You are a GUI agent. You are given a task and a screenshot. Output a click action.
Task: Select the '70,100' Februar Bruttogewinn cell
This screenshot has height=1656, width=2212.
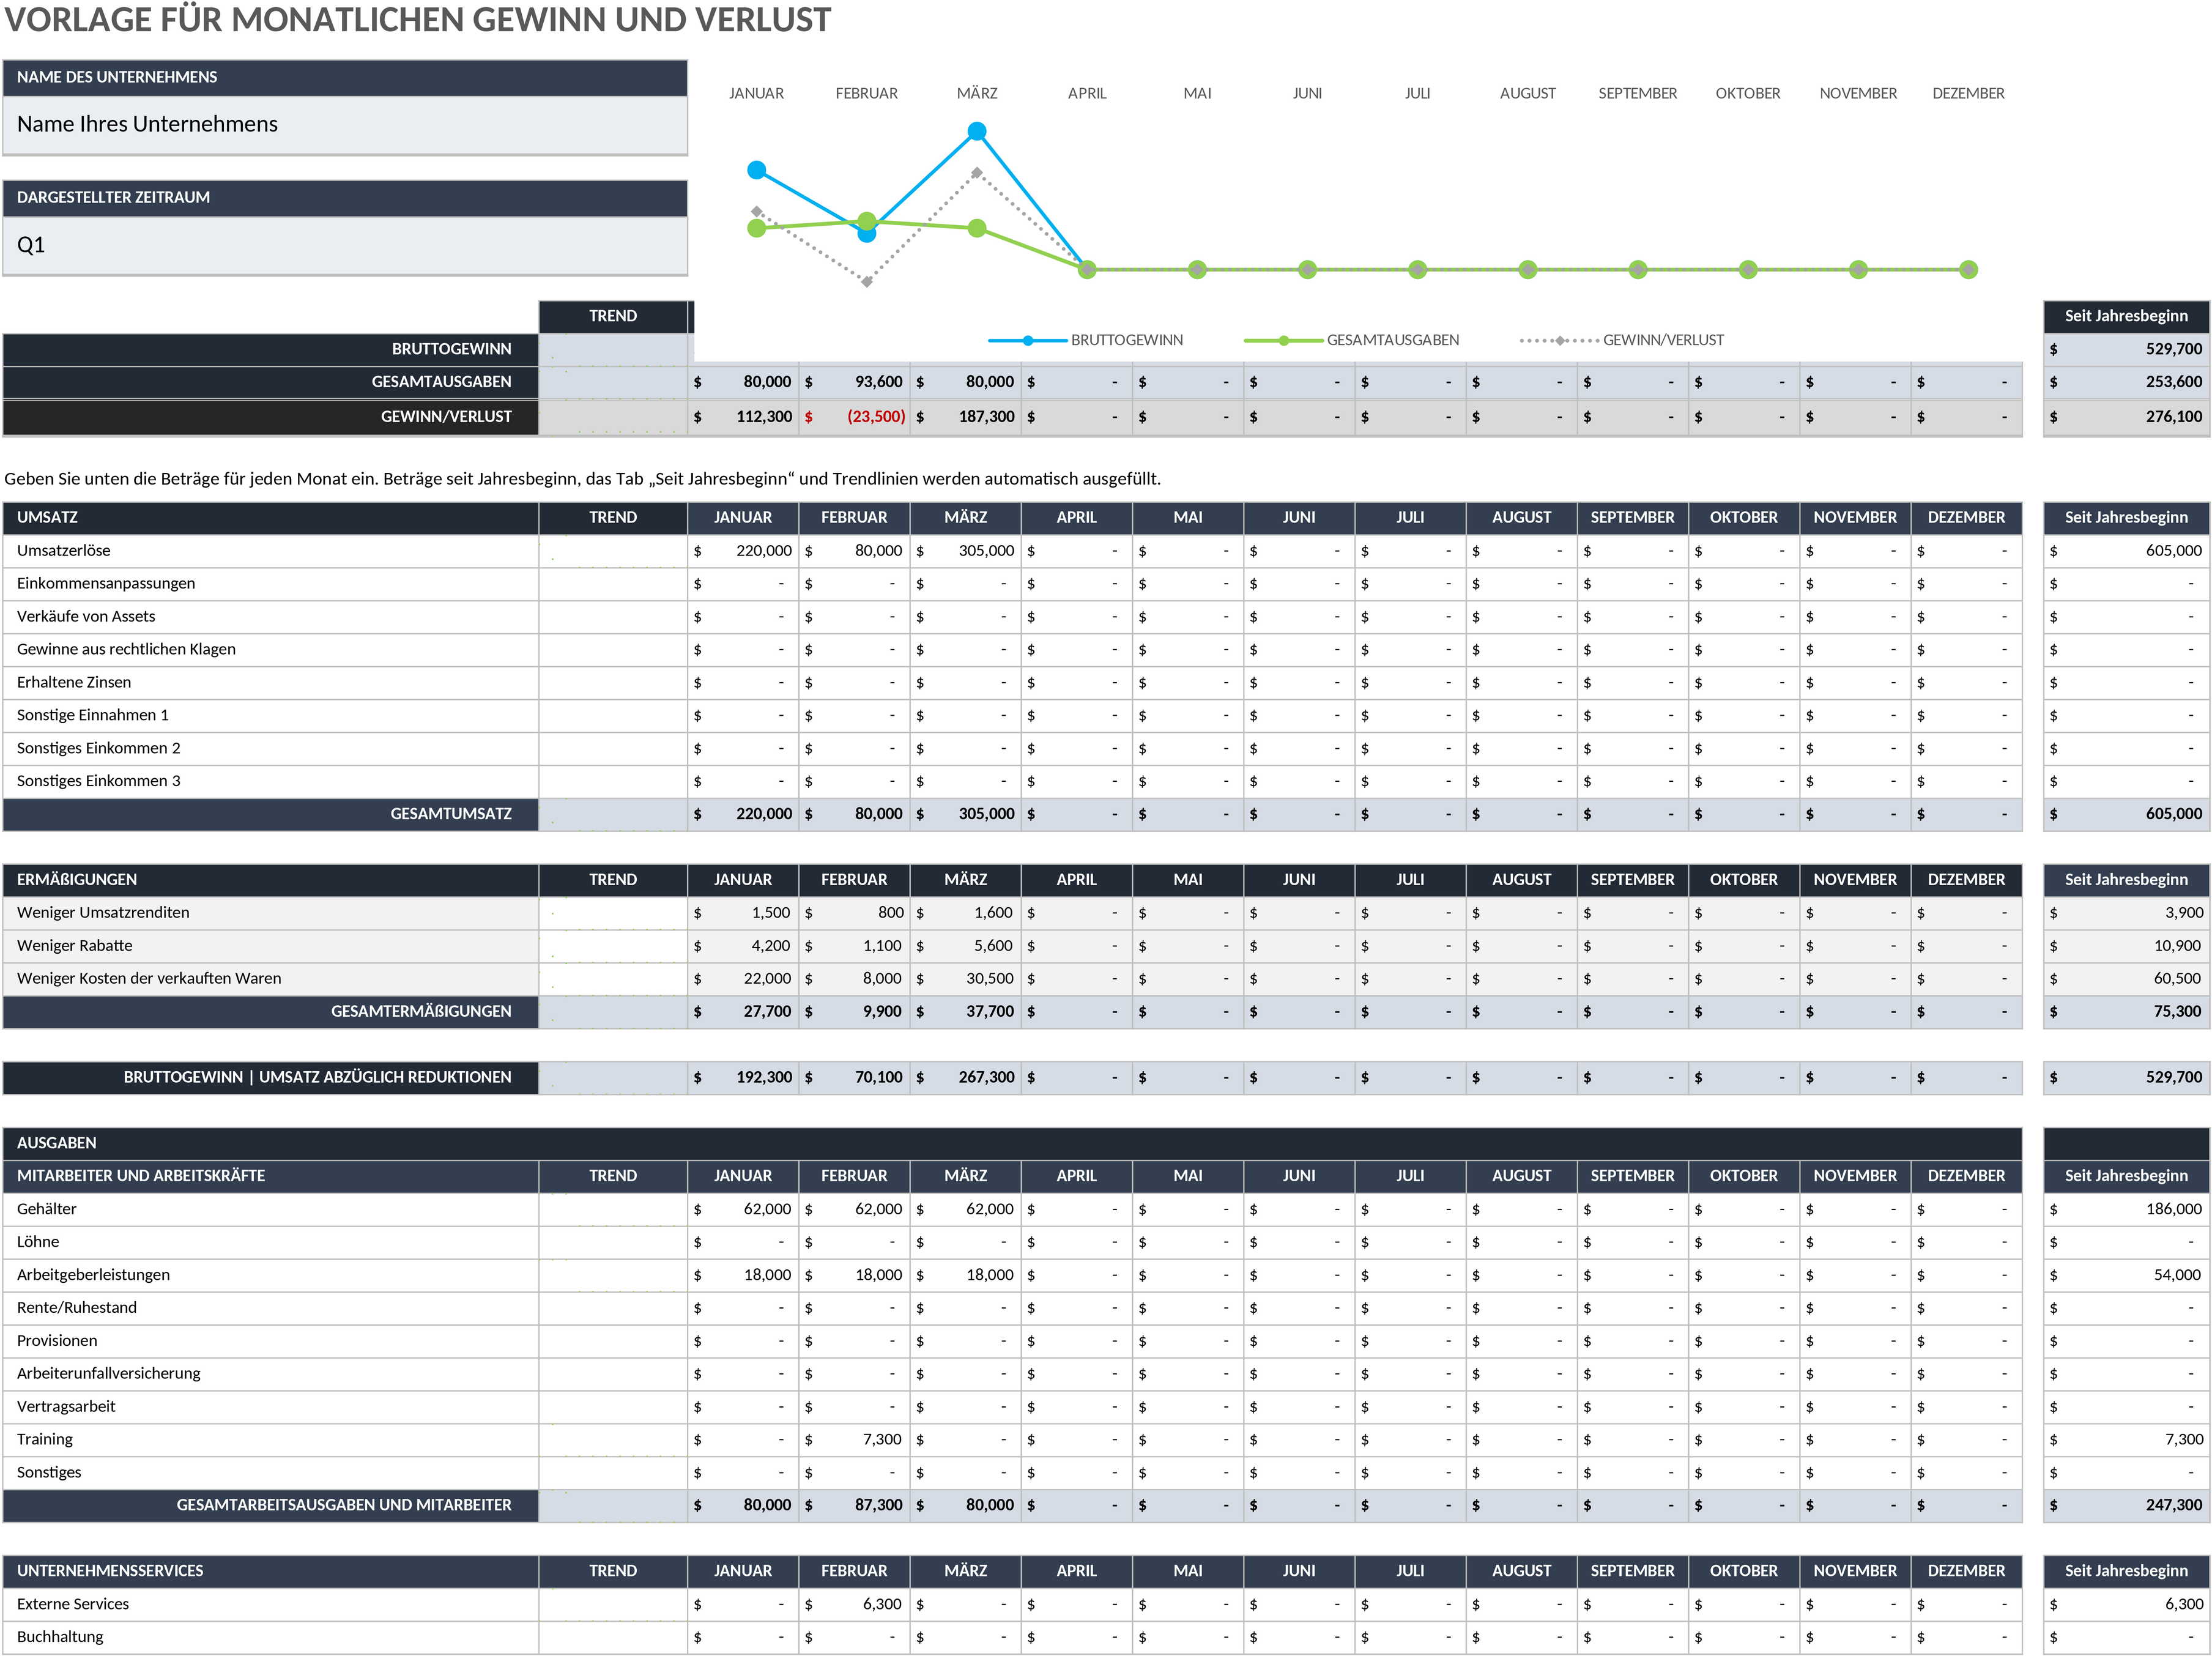pyautogui.click(x=854, y=1078)
